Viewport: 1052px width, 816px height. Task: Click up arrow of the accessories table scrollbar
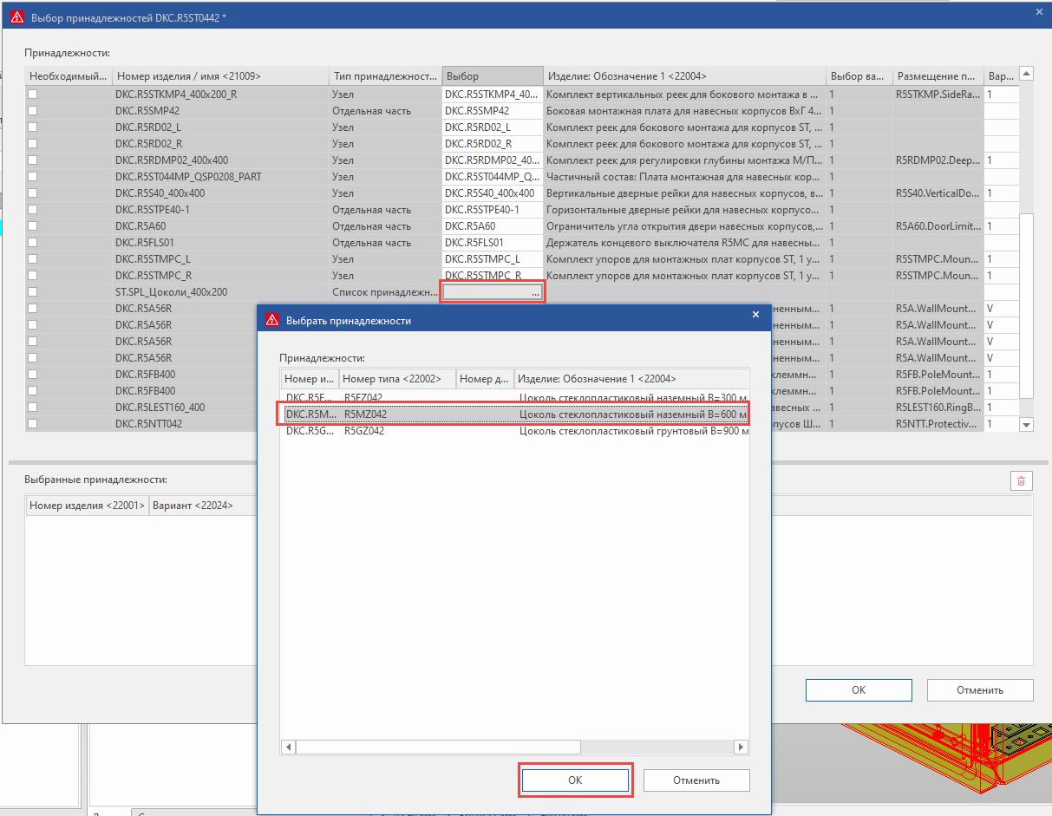[x=1027, y=75]
